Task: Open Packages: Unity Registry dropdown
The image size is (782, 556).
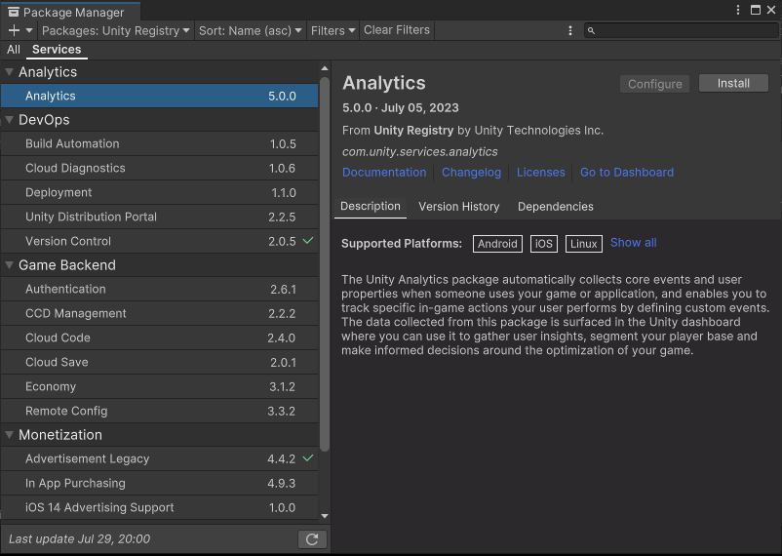Action: [116, 30]
